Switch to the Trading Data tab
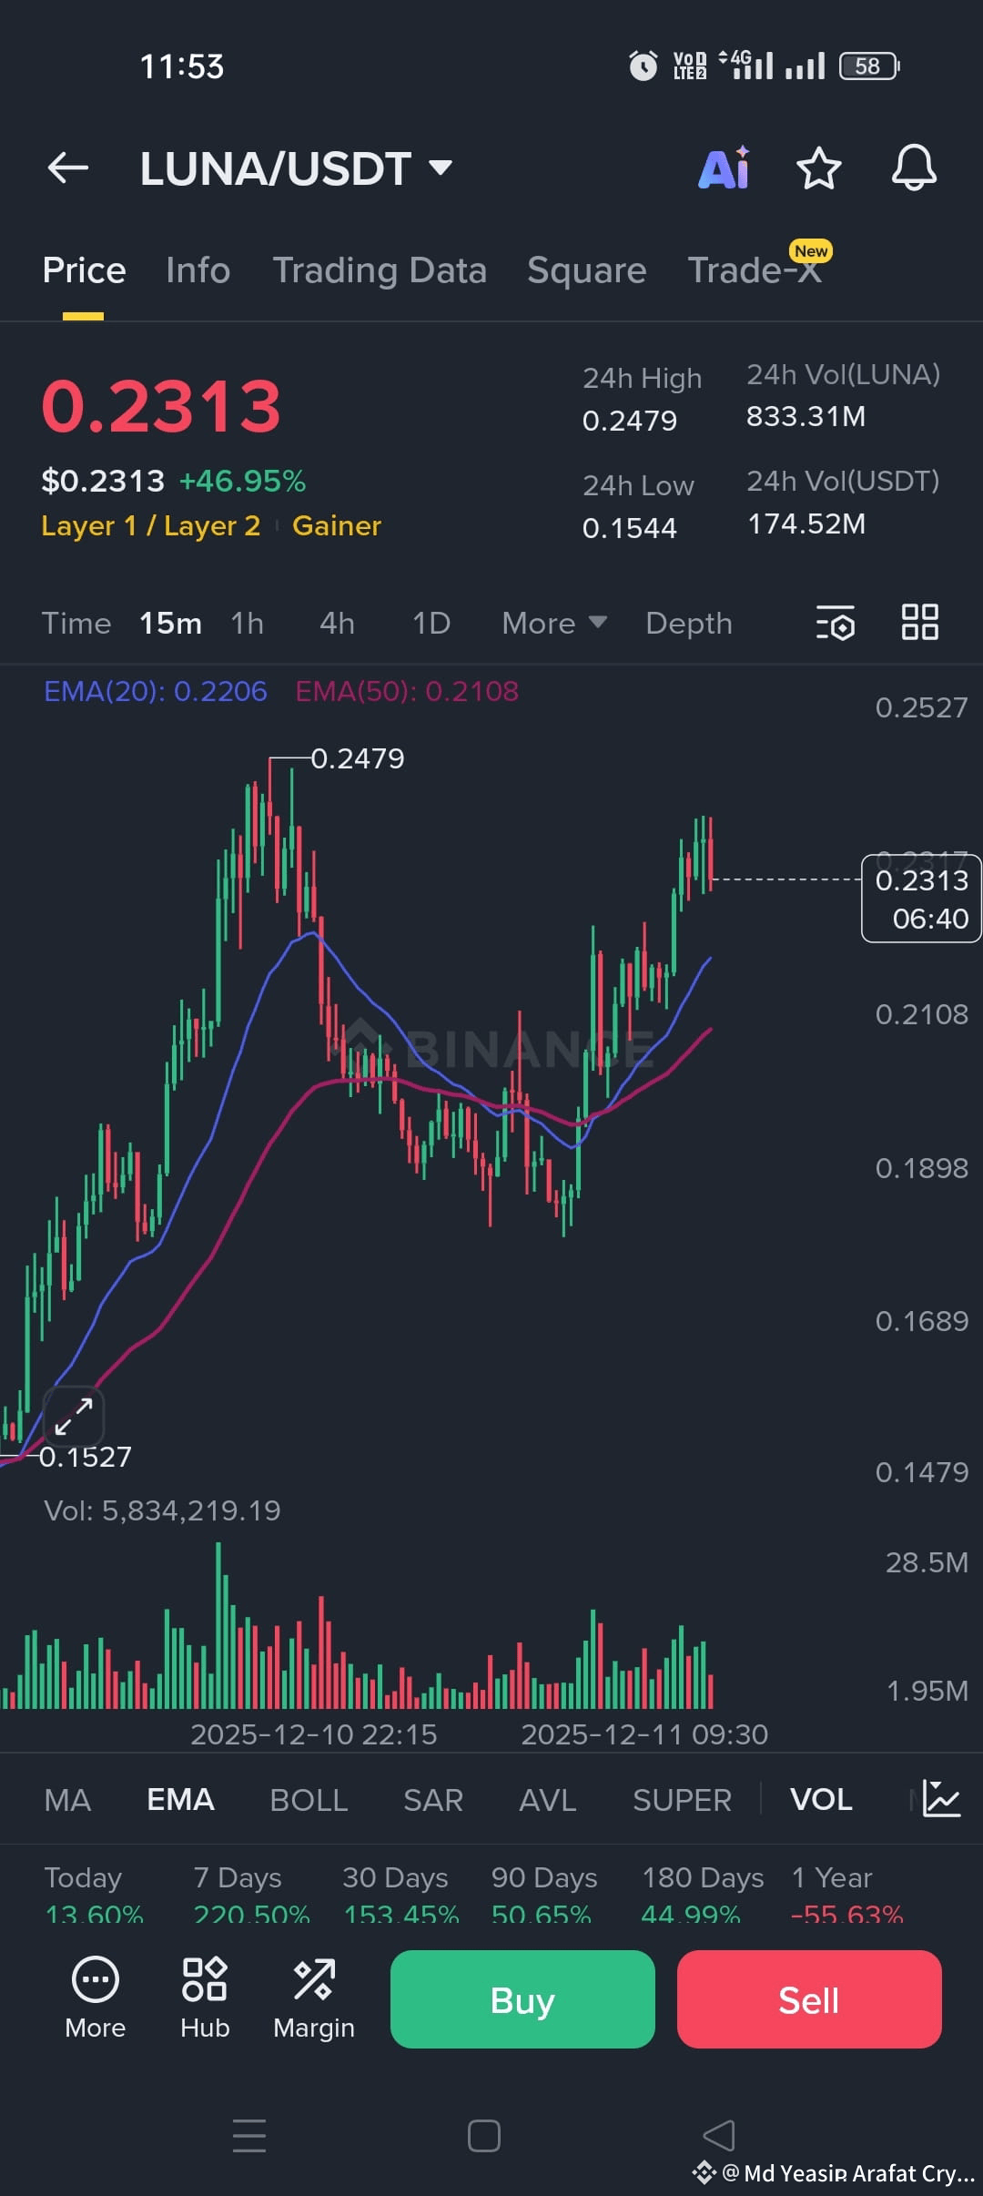 tap(380, 270)
